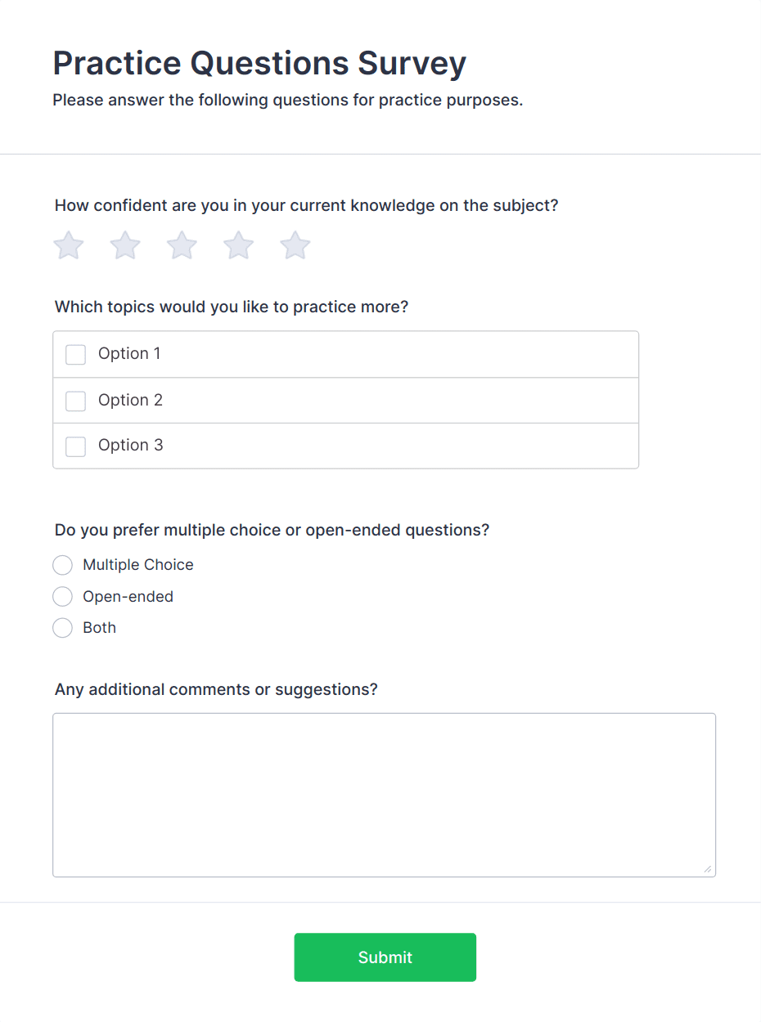
Task: Click the textarea resize grip
Action: pyautogui.click(x=709, y=869)
